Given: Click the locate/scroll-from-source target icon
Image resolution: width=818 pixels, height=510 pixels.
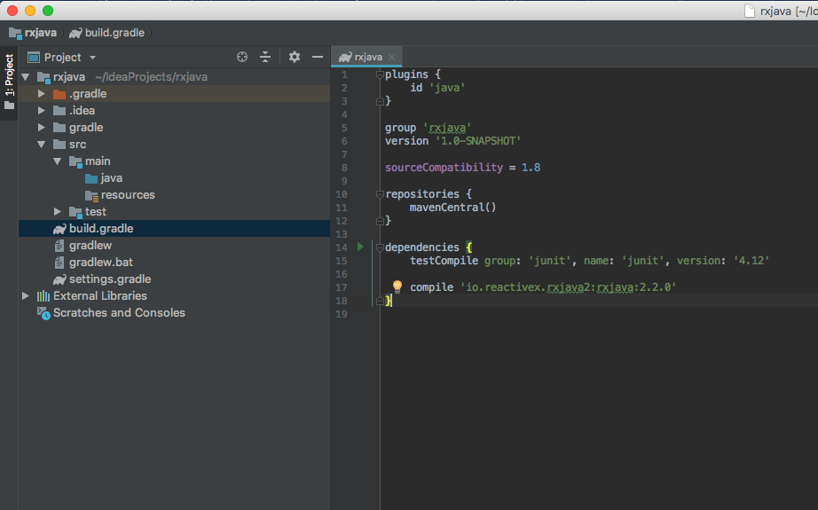Looking at the screenshot, I should 242,57.
